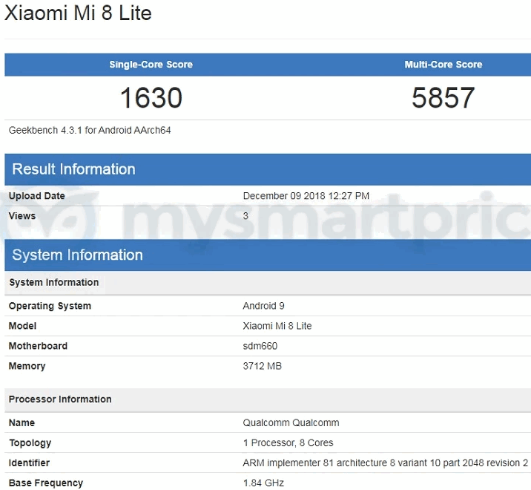This screenshot has width=531, height=490.
Task: Select the ARM implementer 81 identifier text
Action: (386, 463)
